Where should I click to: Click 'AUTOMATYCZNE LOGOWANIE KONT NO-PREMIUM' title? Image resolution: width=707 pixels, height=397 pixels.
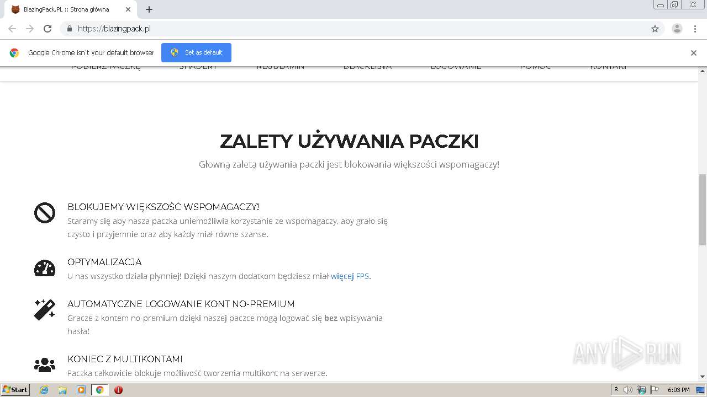click(181, 304)
